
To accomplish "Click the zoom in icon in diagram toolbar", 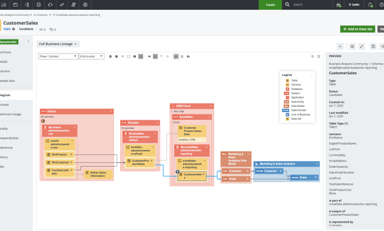I will [110, 57].
